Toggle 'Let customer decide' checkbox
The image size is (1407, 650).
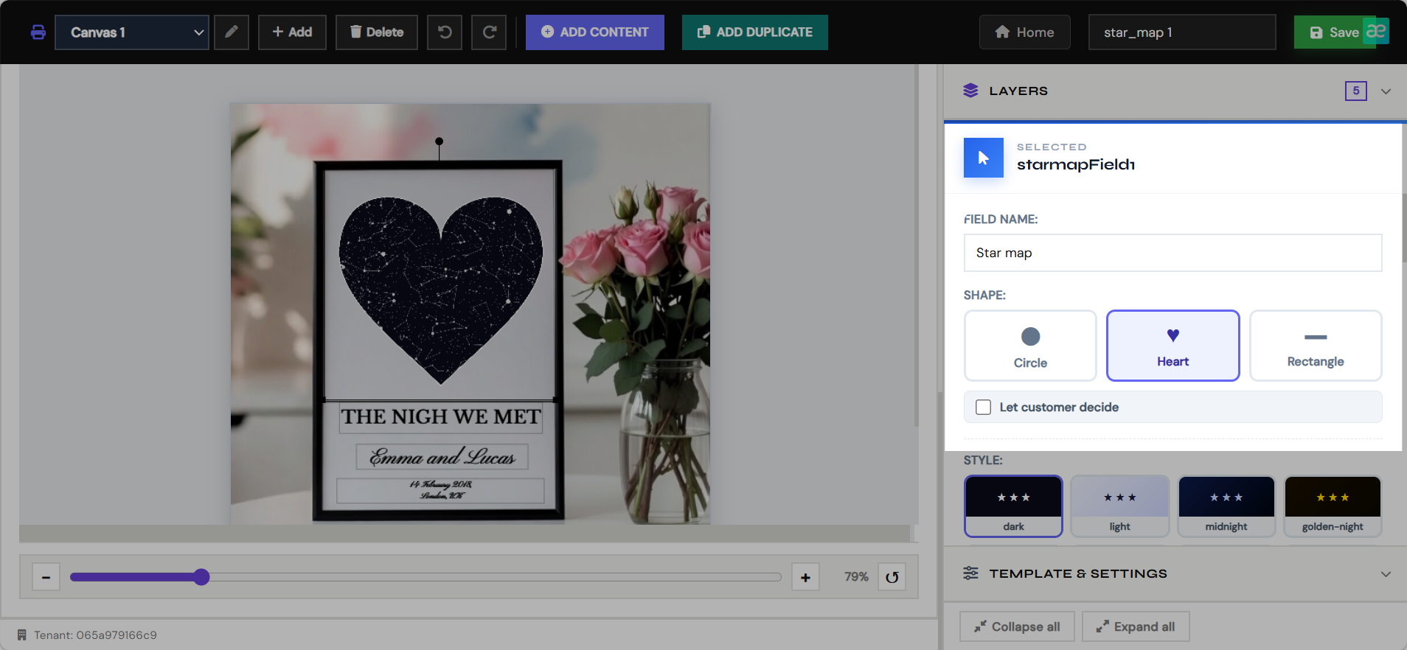[984, 408]
